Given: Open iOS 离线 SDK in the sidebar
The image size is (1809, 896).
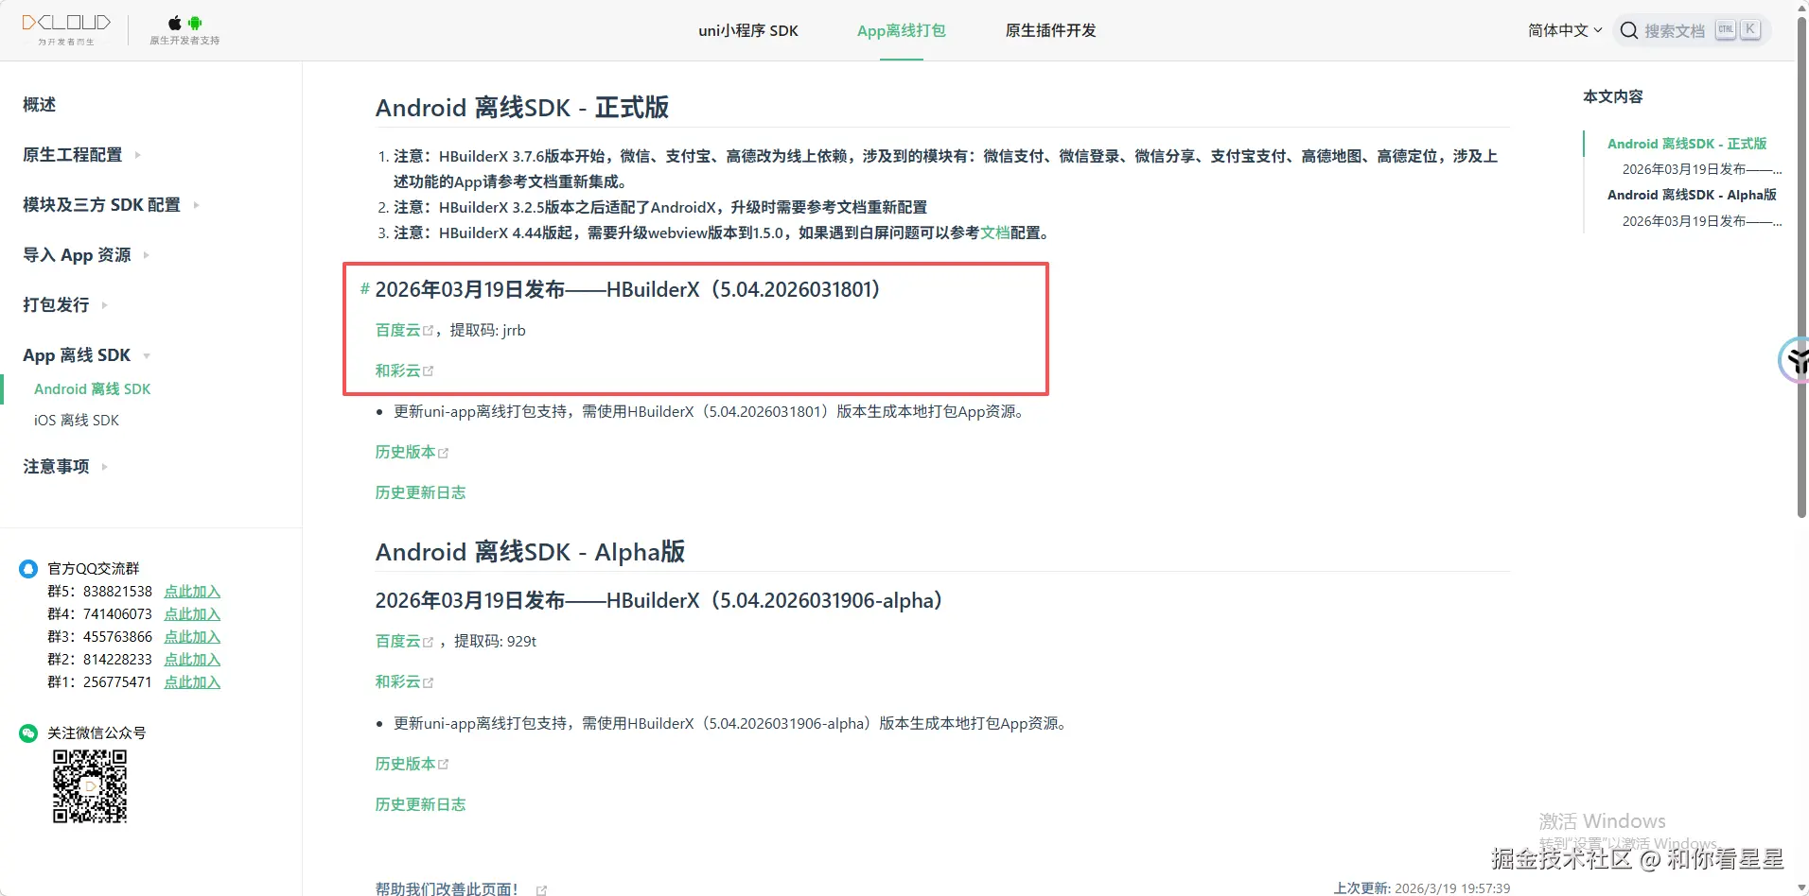Looking at the screenshot, I should [x=77, y=421].
